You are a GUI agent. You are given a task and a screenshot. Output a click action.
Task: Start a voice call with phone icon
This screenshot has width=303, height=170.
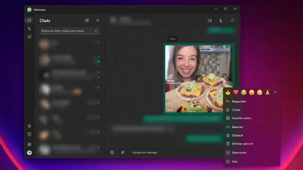(x=221, y=21)
